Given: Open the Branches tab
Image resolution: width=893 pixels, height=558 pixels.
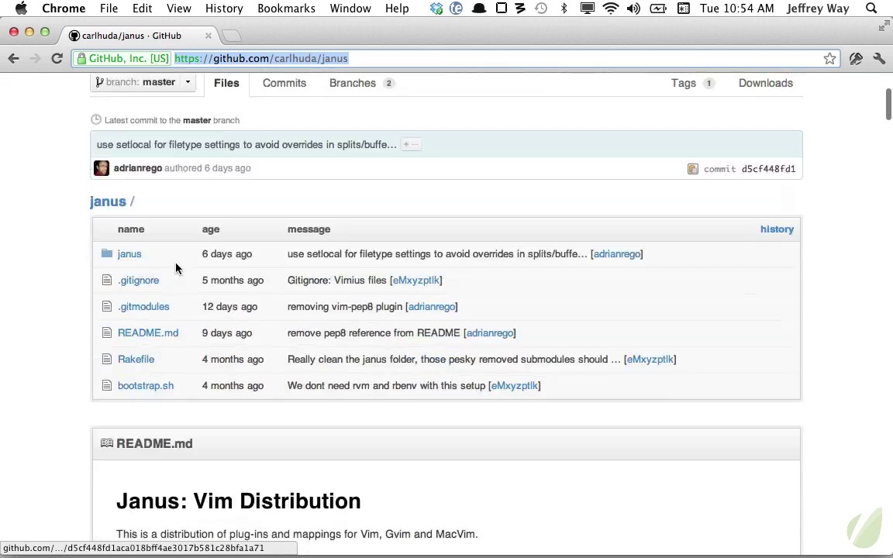Looking at the screenshot, I should (x=362, y=83).
